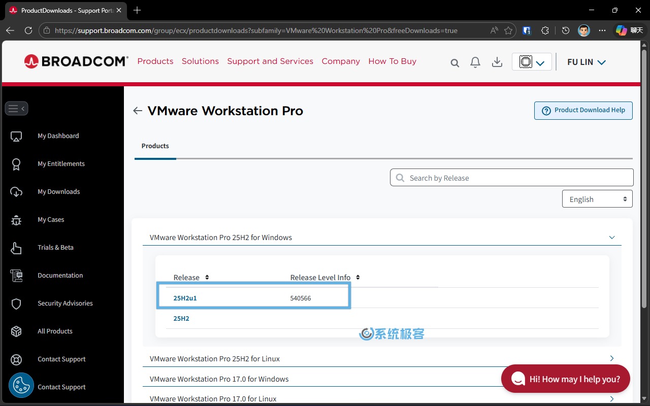Screen dimensions: 650x406
Task: Select the Products tab
Action: [155, 146]
